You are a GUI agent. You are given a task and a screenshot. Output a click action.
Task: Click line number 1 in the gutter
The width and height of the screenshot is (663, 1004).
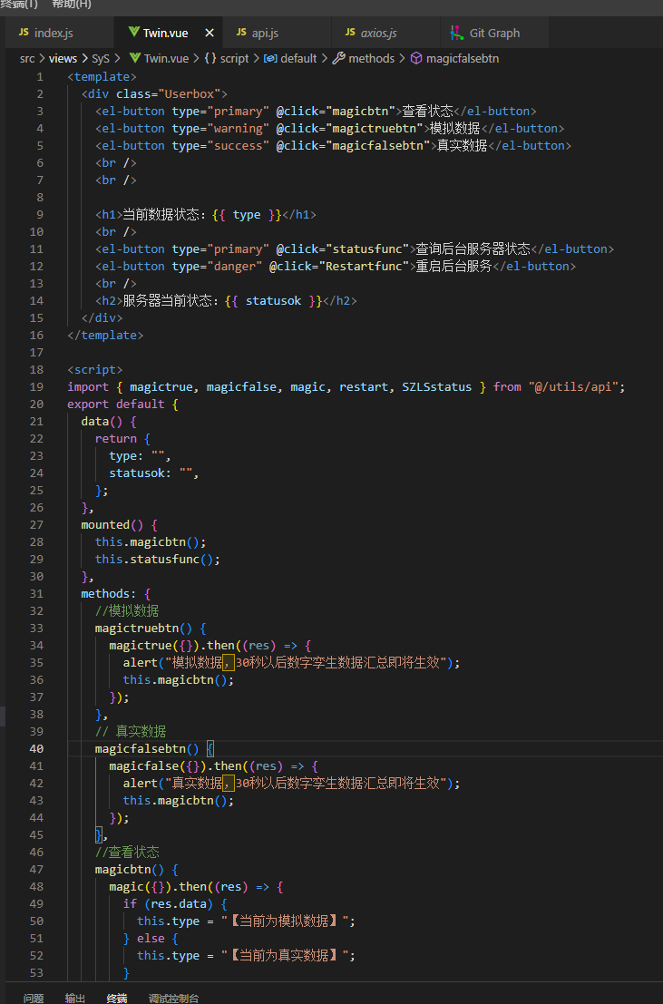pos(40,77)
